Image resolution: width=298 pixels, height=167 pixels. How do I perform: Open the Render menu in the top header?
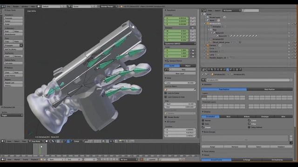tap(16, 6)
